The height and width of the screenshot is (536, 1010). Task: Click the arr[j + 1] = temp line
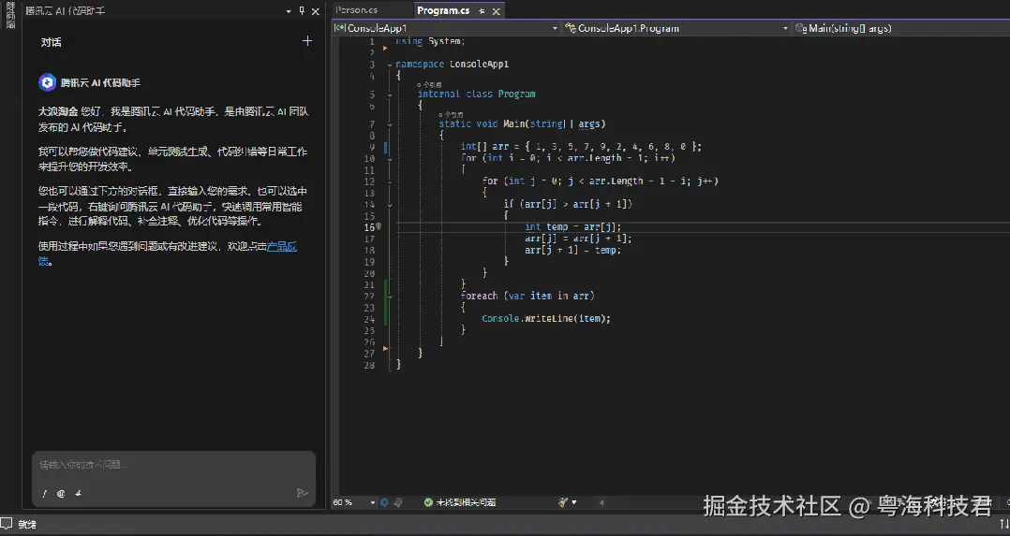573,250
